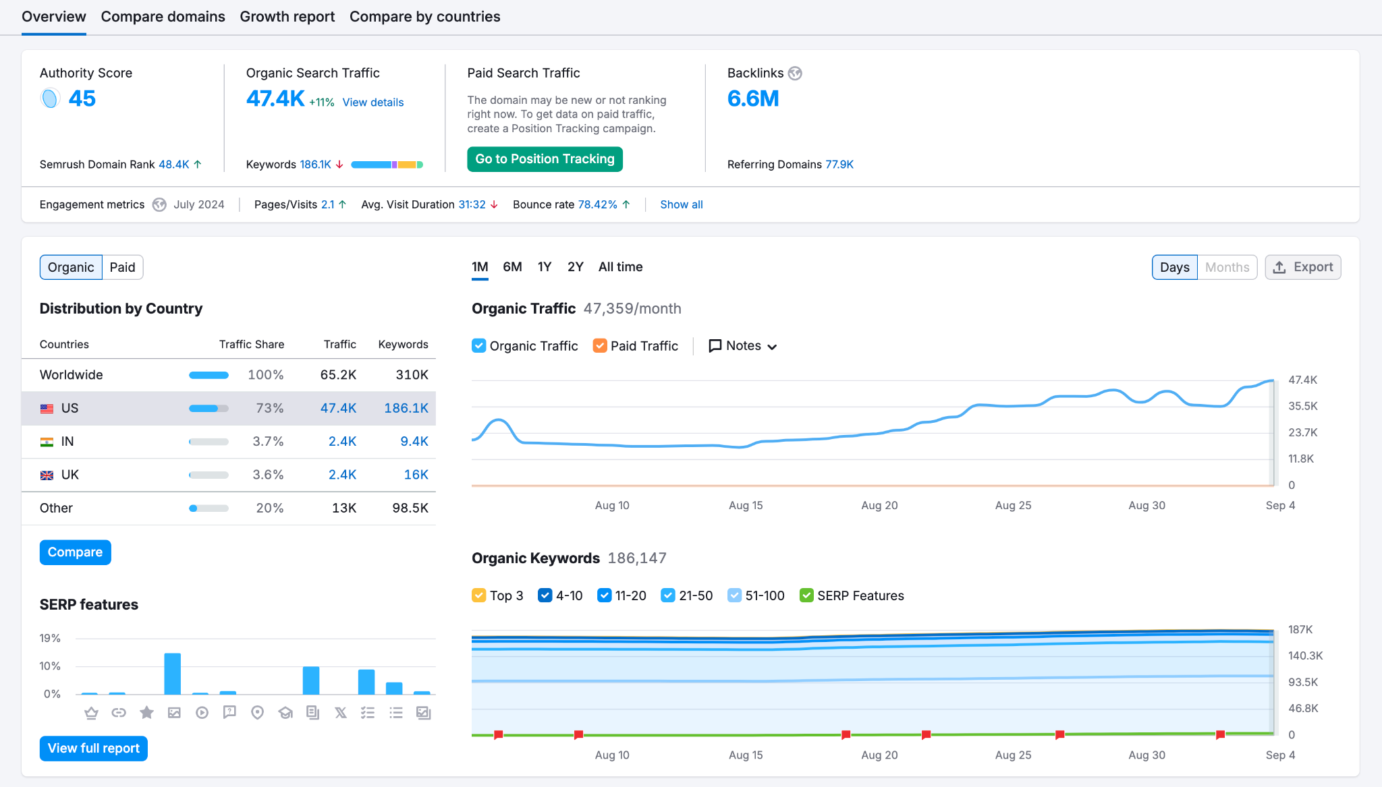Image resolution: width=1382 pixels, height=787 pixels.
Task: Toggle the 11-20 keywords checkbox
Action: (x=604, y=595)
